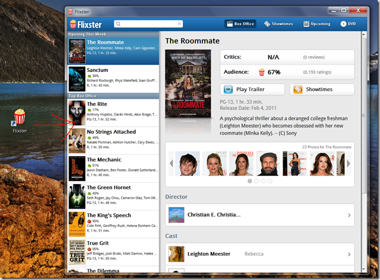
Task: Open The King's Speech entry
Action: [x=113, y=224]
